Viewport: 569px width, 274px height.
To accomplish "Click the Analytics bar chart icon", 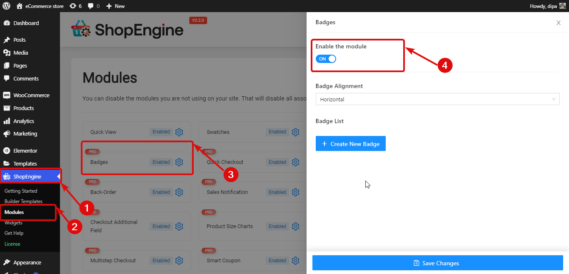I will tap(7, 121).
